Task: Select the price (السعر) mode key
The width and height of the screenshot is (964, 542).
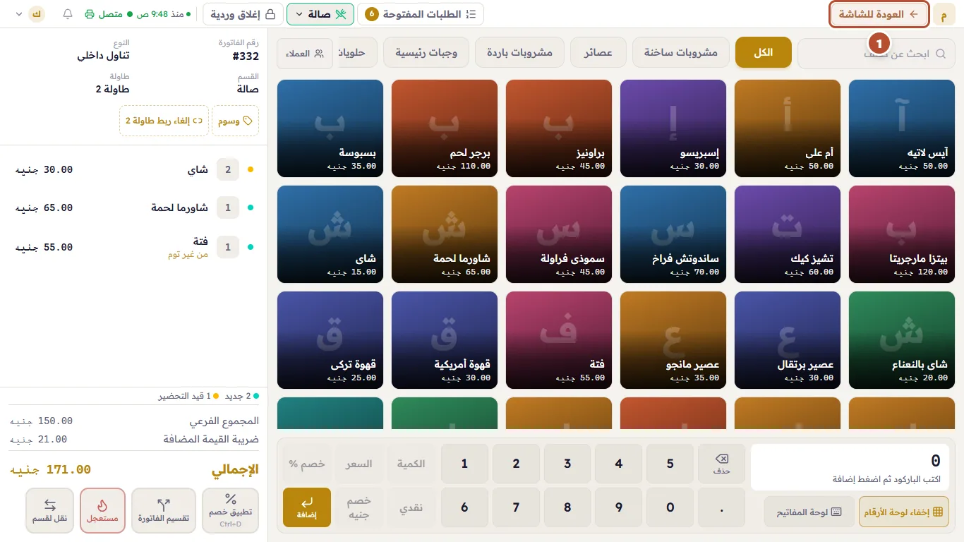Action: (359, 464)
